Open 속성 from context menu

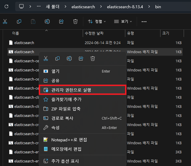pos(82,128)
